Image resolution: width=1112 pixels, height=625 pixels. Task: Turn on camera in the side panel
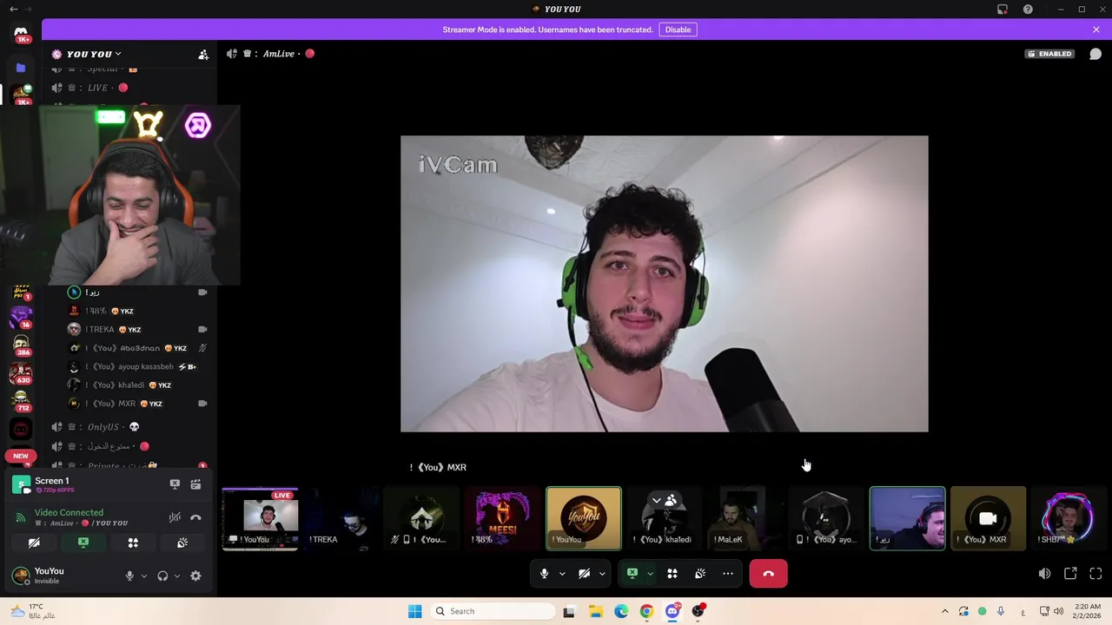pos(34,543)
